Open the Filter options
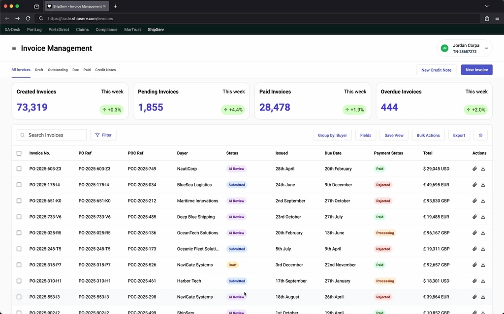Image resolution: width=504 pixels, height=314 pixels. [103, 135]
